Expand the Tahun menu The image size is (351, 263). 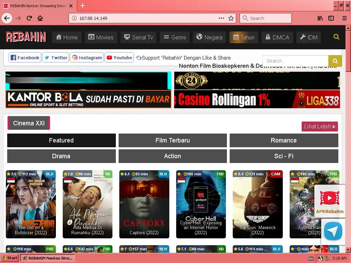(244, 37)
